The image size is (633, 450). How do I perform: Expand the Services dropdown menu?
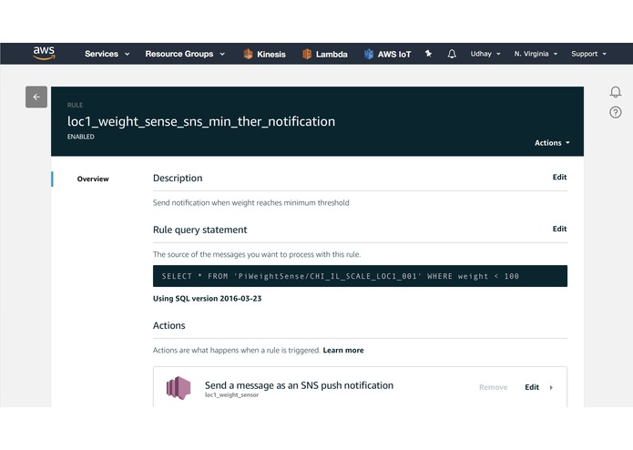[107, 54]
